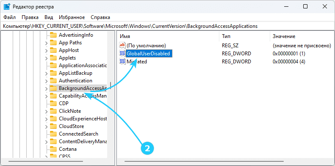Click the registry path address bar
Viewport: 335px width, 166px height.
pos(168,26)
